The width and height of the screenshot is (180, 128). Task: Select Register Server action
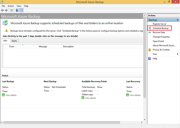[x=159, y=24]
